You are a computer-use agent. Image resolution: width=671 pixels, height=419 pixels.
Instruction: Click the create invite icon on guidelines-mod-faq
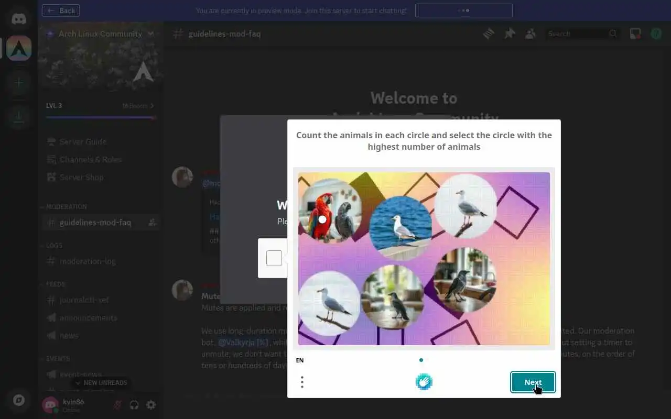tap(152, 223)
